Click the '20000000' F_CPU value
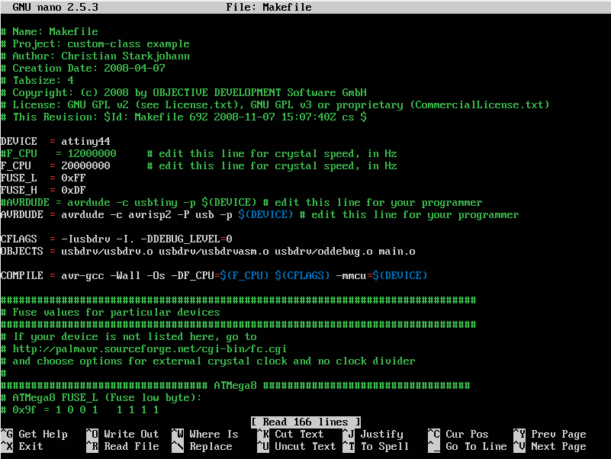Viewport: 611px width, 459px height. [85, 165]
